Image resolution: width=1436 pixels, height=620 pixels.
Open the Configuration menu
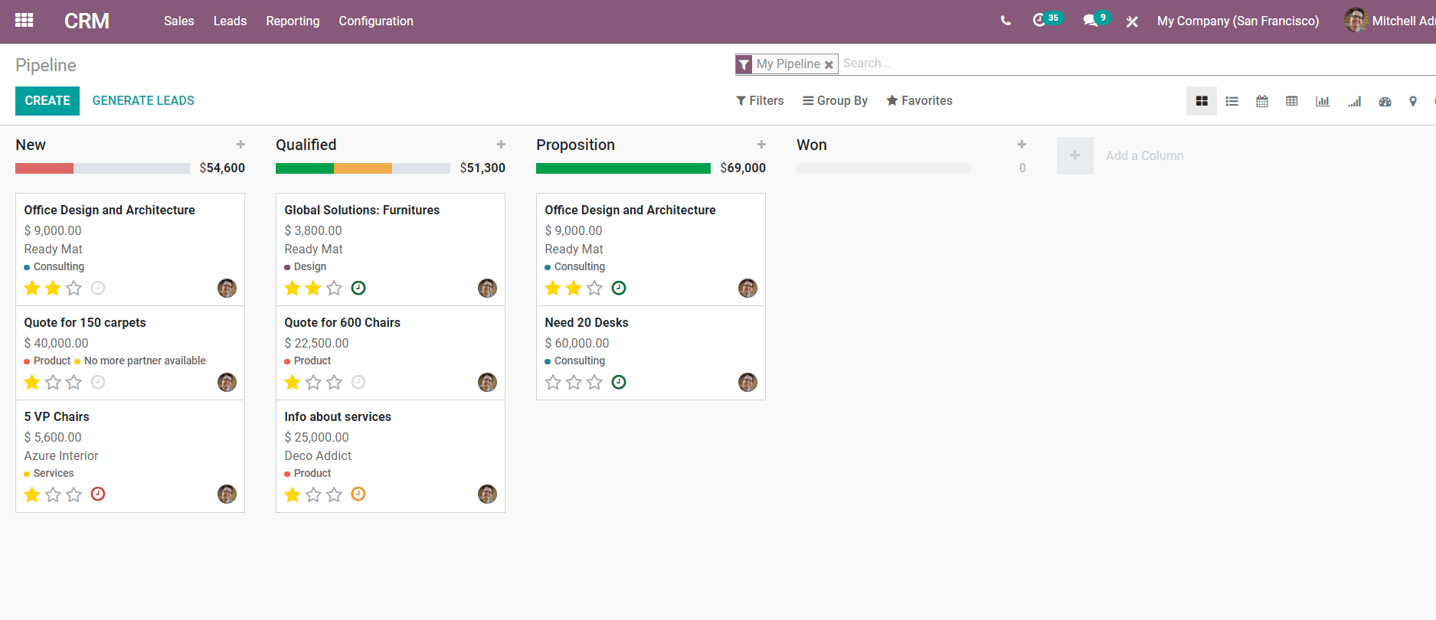(x=376, y=21)
